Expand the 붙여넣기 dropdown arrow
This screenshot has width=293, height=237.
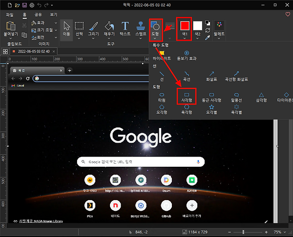[11, 38]
